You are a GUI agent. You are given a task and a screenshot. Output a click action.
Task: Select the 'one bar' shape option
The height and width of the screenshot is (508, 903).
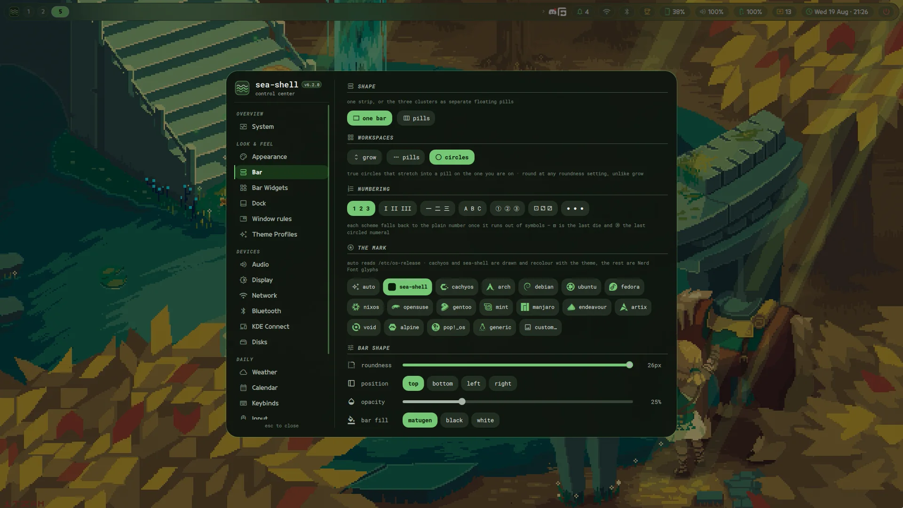369,119
